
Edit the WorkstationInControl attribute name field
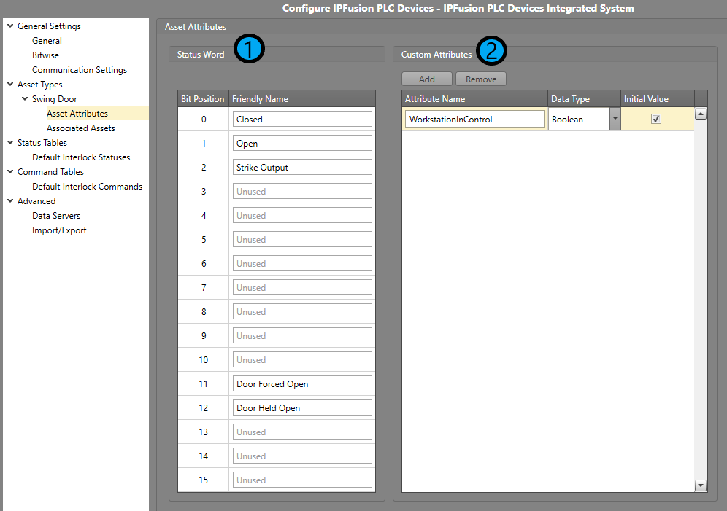click(x=474, y=119)
